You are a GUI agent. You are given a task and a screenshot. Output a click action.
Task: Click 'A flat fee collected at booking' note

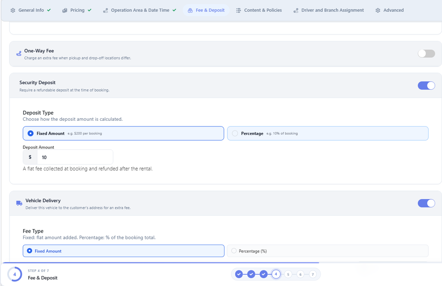(x=88, y=169)
